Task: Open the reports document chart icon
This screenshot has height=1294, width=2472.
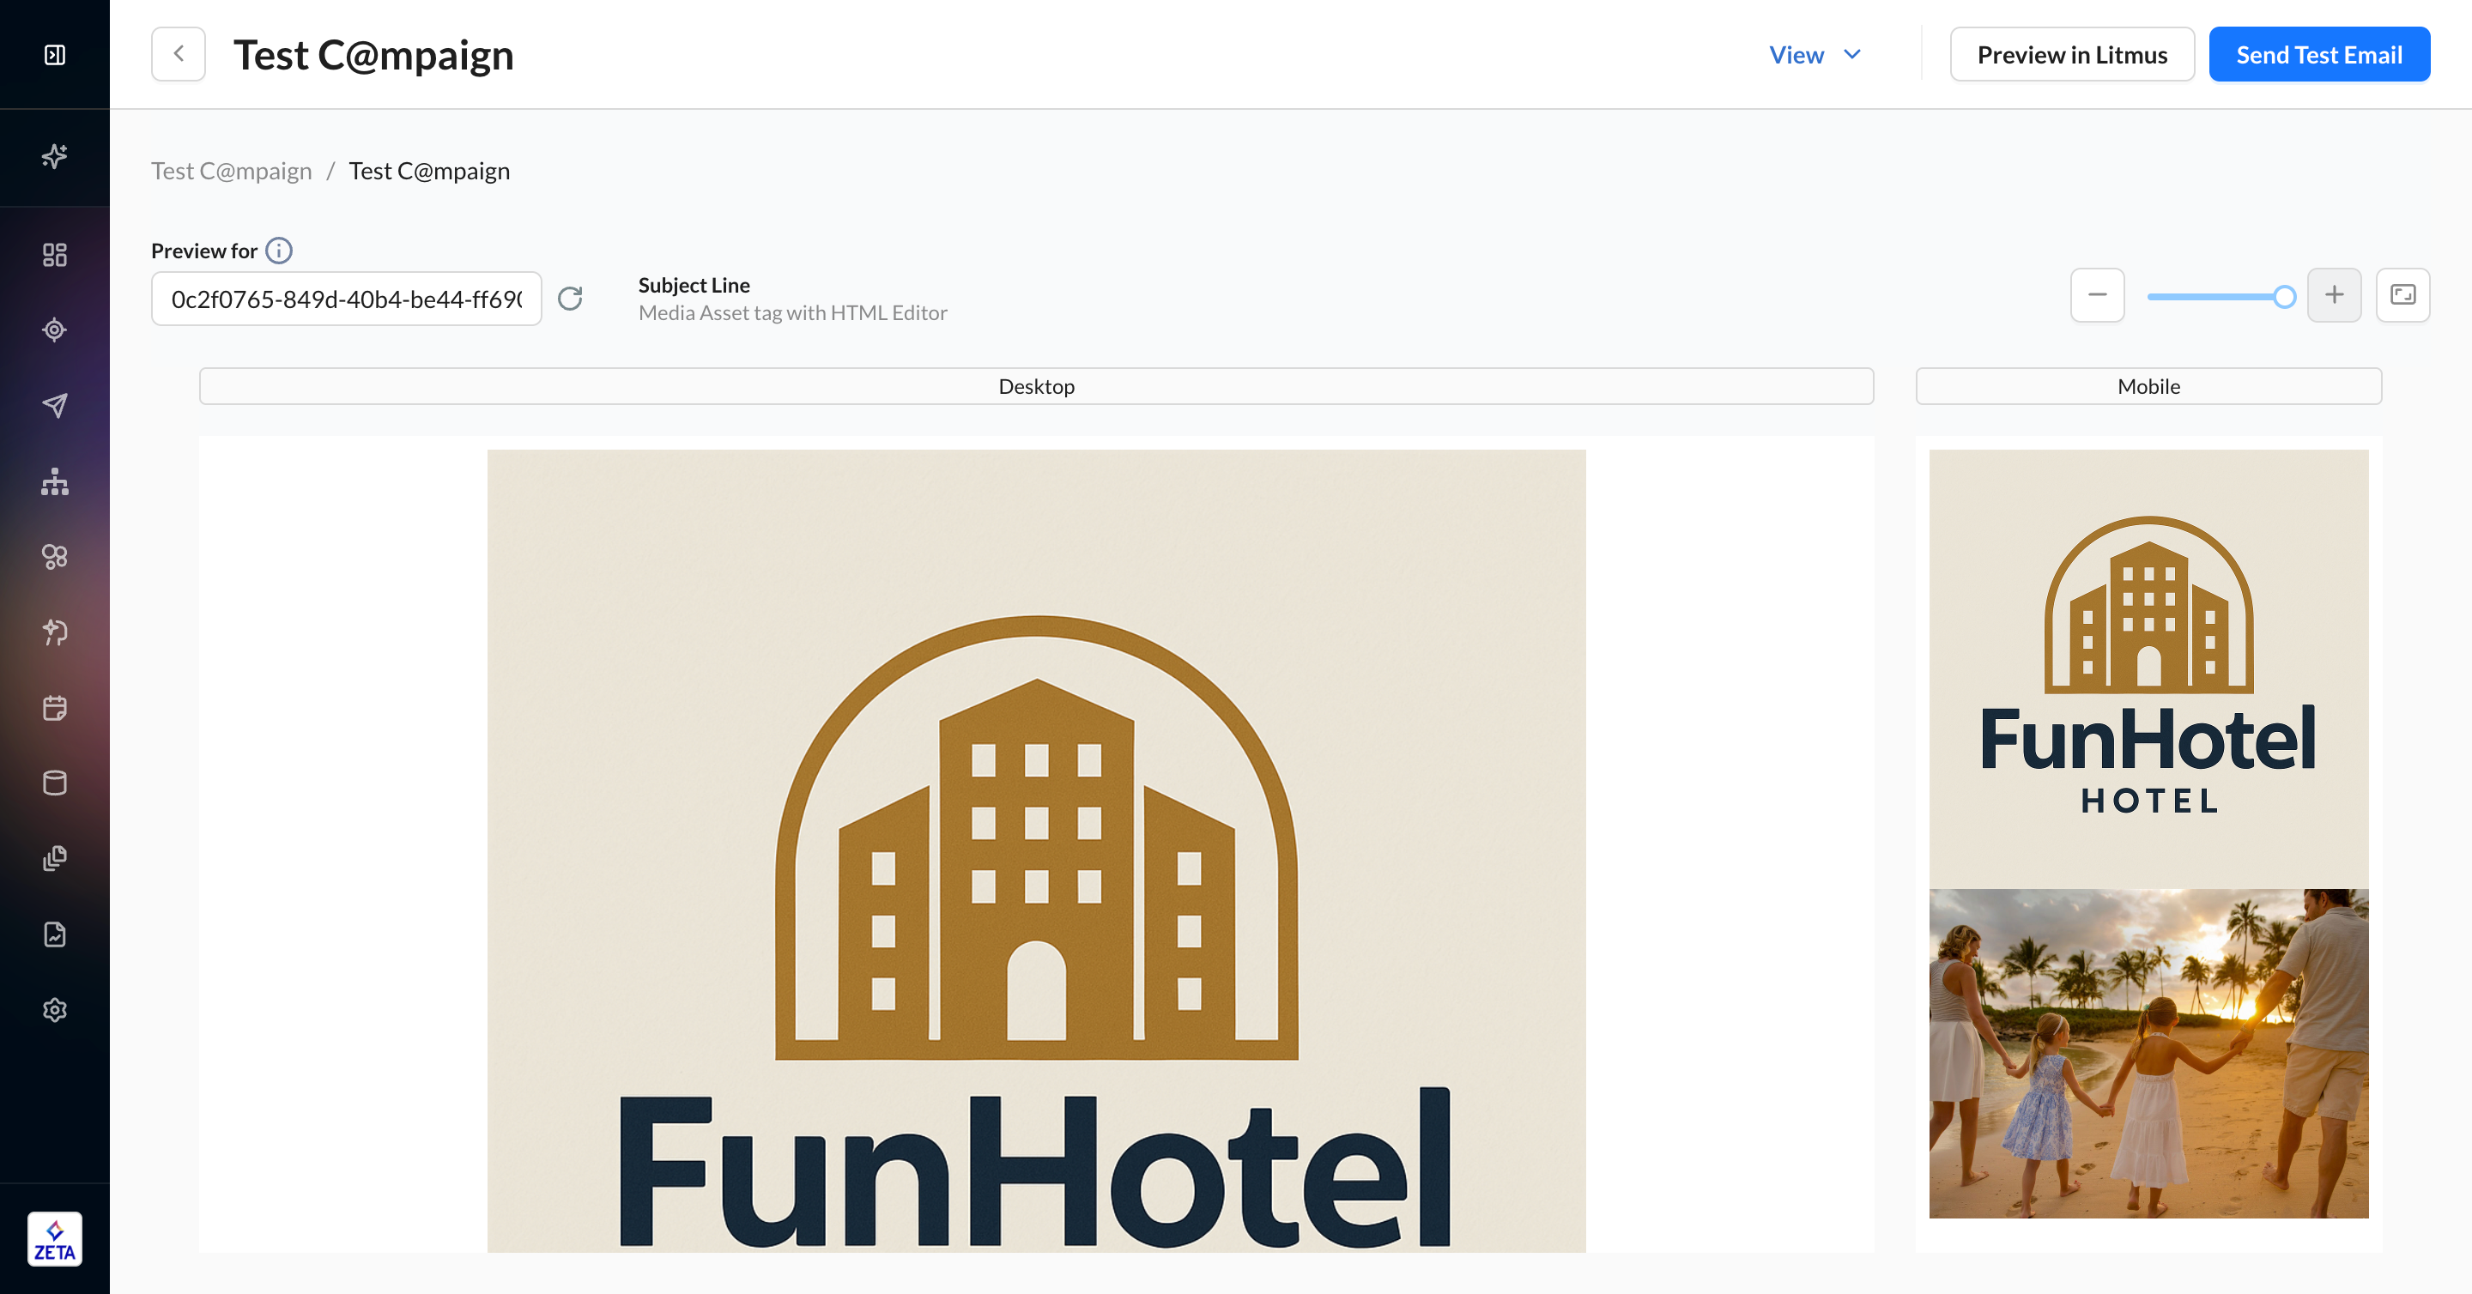Action: pos(55,934)
